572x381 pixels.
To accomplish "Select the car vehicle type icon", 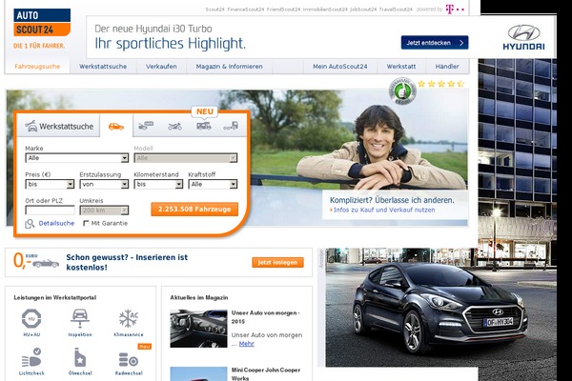I will click(115, 126).
